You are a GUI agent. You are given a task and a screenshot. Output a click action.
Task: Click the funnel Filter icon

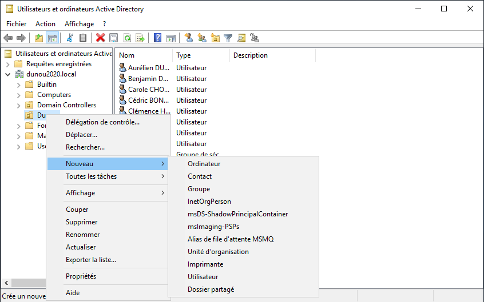click(228, 38)
